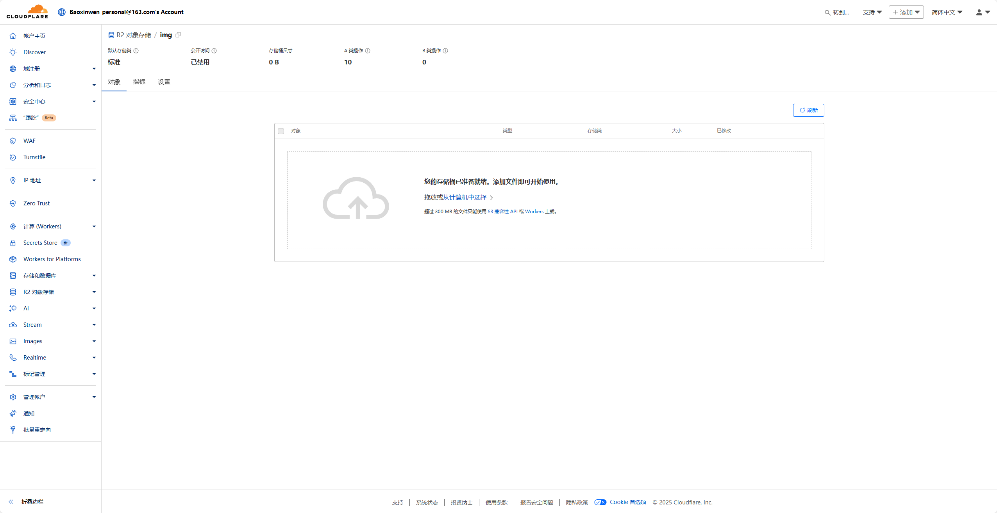Click info icon next to 默认存储类
The image size is (997, 513).
coord(136,51)
